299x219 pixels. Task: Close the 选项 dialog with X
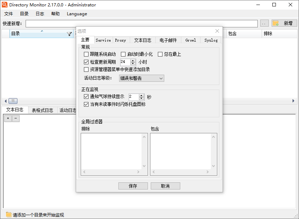pyautogui.click(x=217, y=31)
